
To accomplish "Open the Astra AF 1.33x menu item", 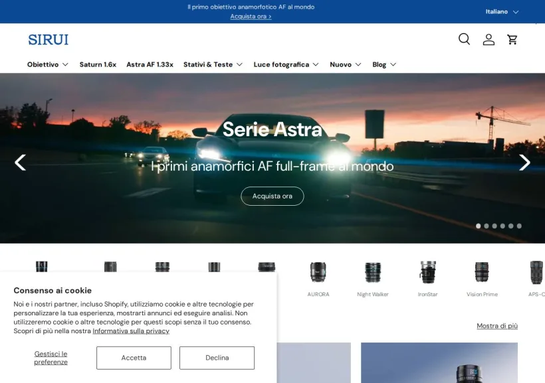I will tap(150, 64).
